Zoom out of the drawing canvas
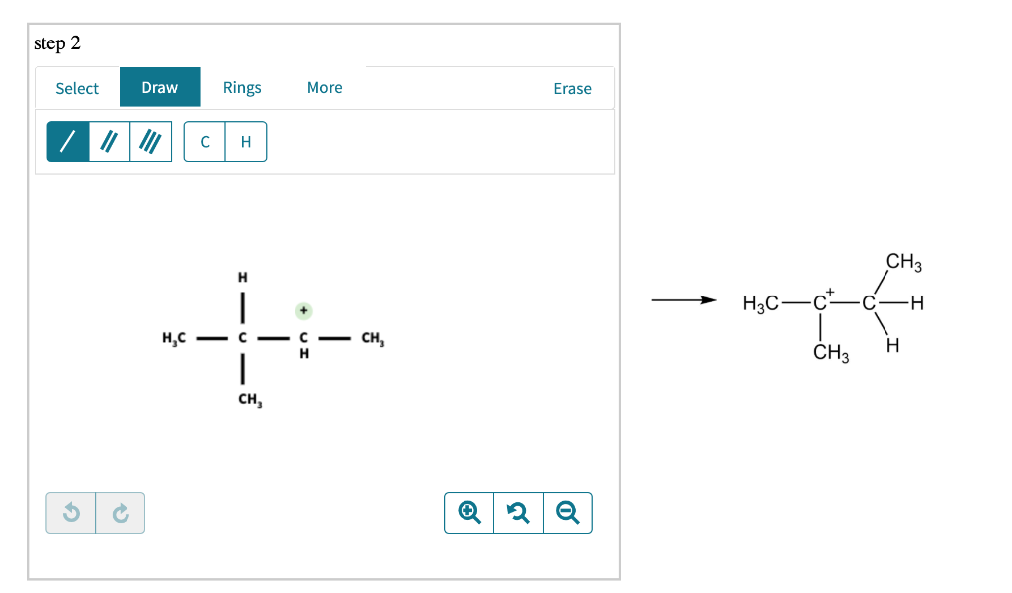Viewport: 1012px width, 593px height. click(x=567, y=512)
